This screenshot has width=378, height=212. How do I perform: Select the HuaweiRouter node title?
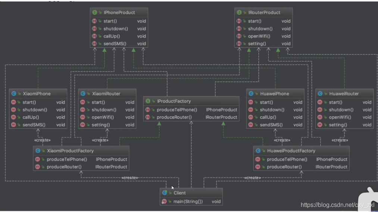(344, 94)
